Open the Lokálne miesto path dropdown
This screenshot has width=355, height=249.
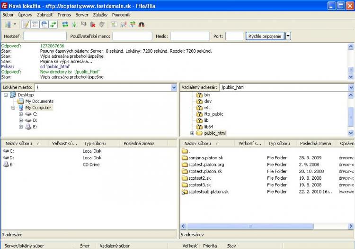(x=174, y=87)
